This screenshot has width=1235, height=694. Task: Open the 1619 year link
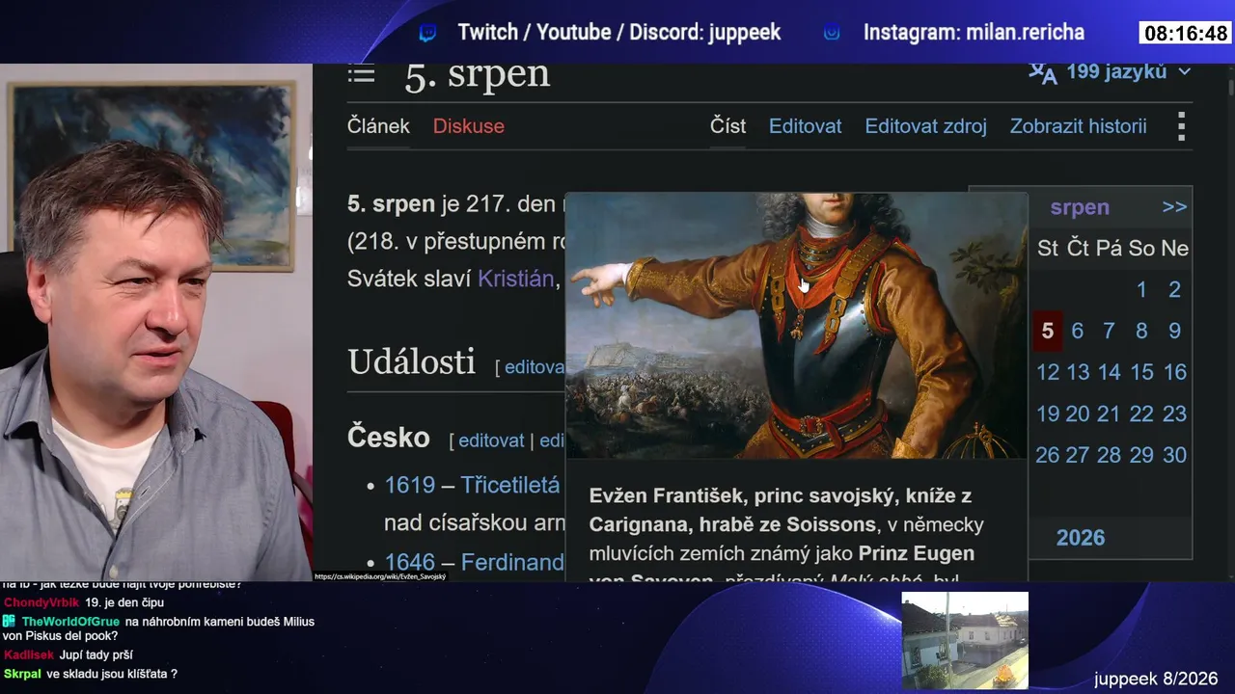[410, 485]
